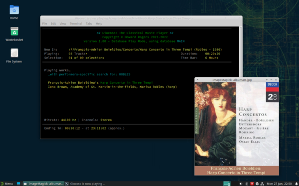Click the volume speaker tray icon

pyautogui.click(x=241, y=184)
